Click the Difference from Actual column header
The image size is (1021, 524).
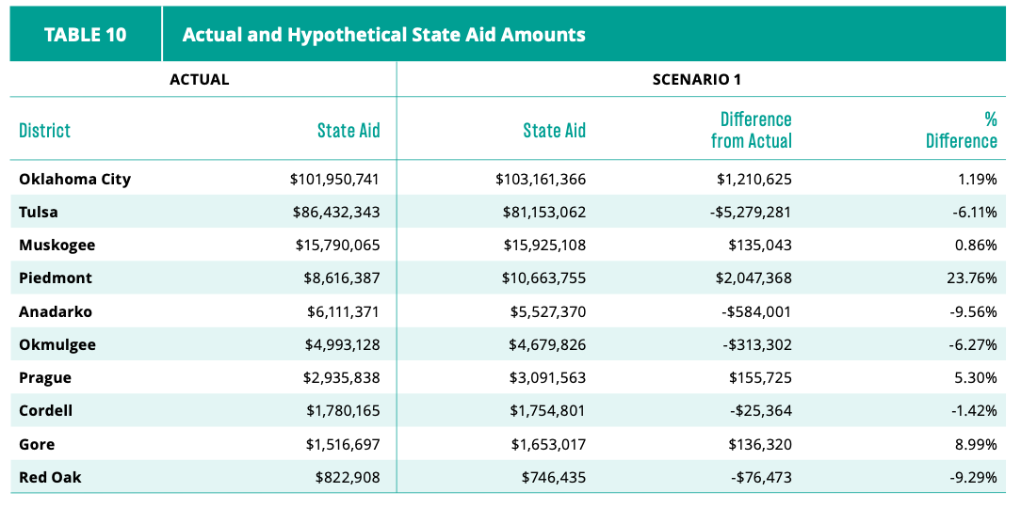click(x=752, y=130)
